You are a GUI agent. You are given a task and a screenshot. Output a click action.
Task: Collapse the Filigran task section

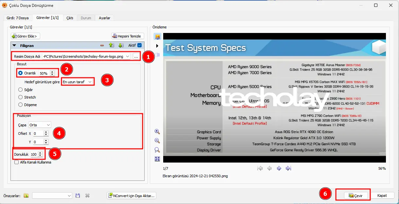coord(14,46)
